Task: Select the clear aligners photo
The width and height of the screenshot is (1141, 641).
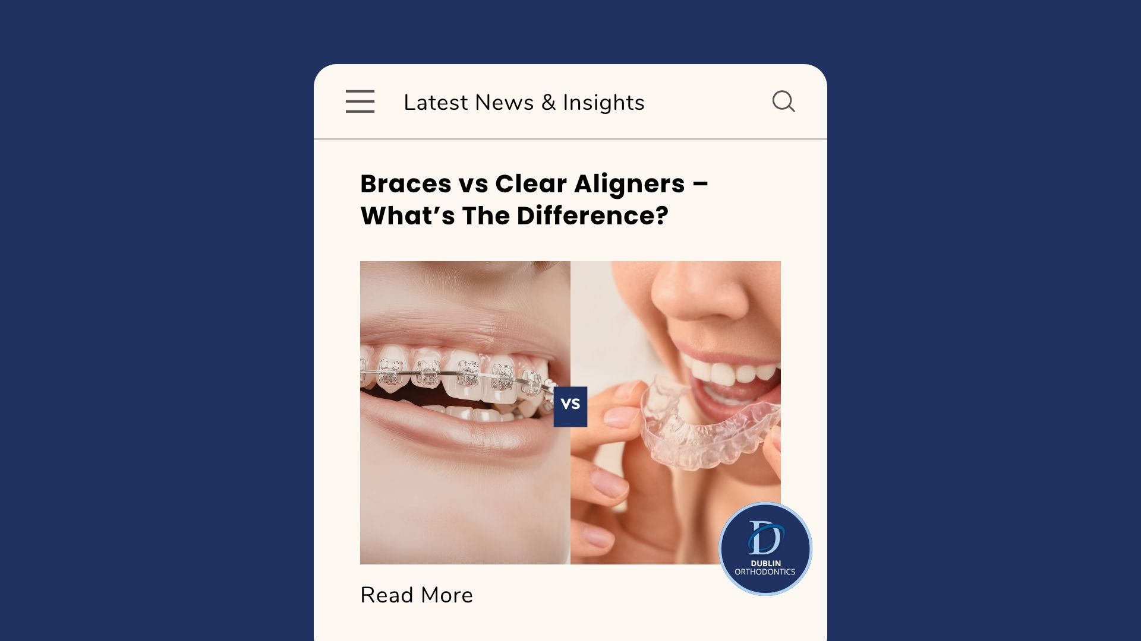Action: (x=676, y=412)
